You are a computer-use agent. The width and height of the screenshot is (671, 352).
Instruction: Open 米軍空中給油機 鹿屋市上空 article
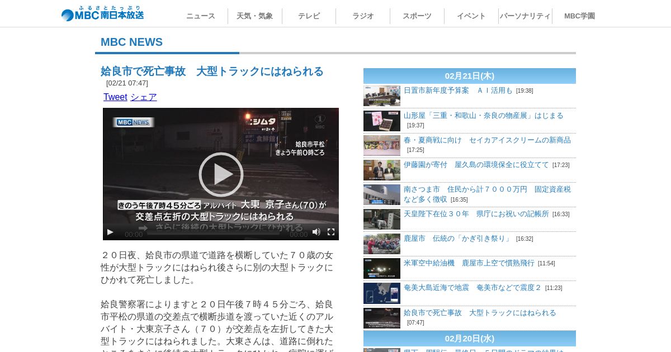coord(469,263)
